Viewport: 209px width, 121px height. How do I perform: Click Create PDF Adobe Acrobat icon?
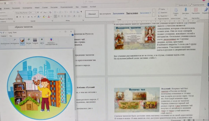(x=176, y=11)
